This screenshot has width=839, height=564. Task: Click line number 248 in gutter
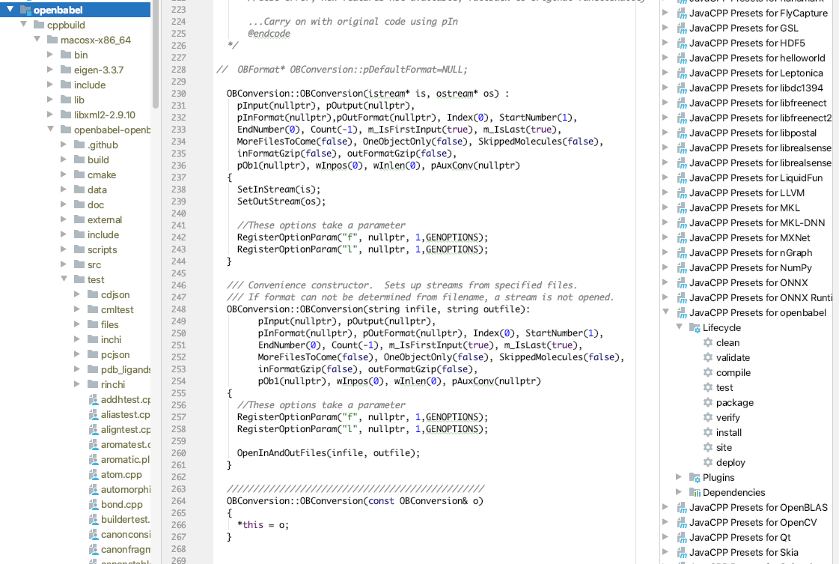pyautogui.click(x=178, y=309)
